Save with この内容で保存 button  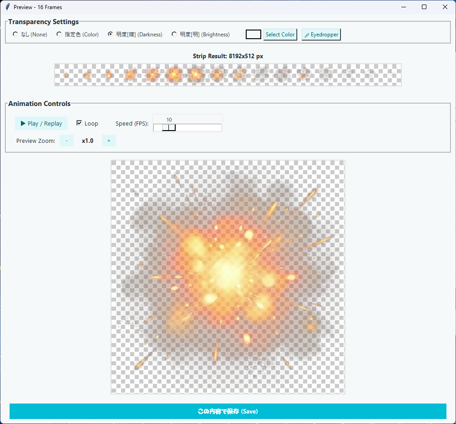227,411
